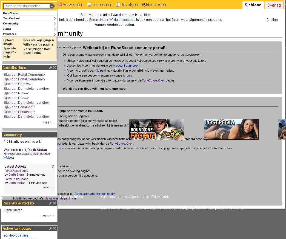Screen dimensions: 286x239
Task: Open Active talk pages wrench settings
Action: (50, 228)
